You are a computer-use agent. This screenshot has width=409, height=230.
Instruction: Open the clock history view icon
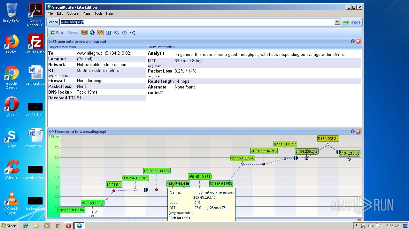[124, 33]
